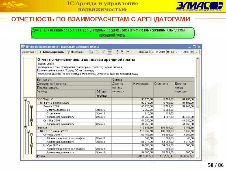Open calendar next to start date 01.01.2010

point(168,52)
